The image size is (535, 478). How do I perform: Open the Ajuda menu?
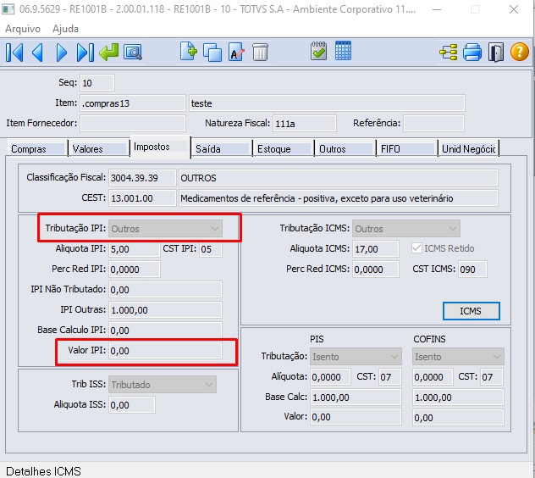(65, 29)
